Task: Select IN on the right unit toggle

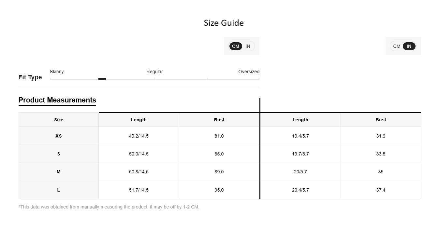Action: 409,46
